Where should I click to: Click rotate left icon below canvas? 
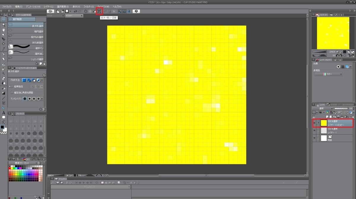click(x=97, y=175)
